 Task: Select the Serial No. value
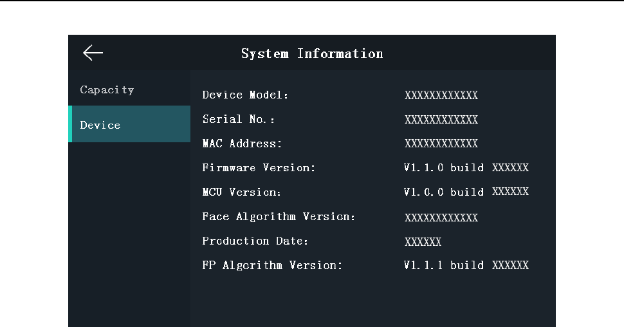tap(441, 120)
